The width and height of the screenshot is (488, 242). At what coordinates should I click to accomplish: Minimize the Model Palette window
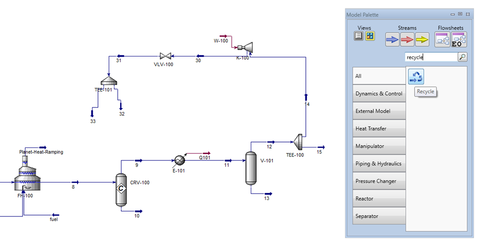click(x=453, y=14)
